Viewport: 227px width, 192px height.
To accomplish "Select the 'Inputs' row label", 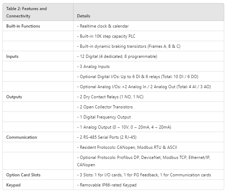I will point(13,56).
